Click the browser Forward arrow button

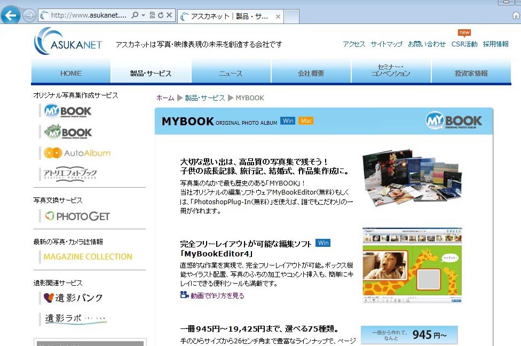29,16
